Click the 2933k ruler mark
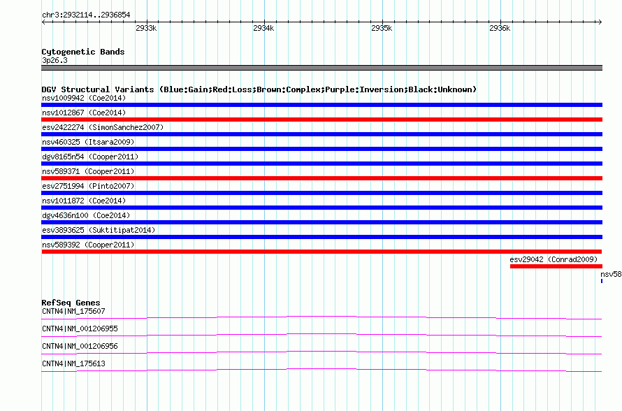The width and height of the screenshot is (622, 411). coord(146,28)
